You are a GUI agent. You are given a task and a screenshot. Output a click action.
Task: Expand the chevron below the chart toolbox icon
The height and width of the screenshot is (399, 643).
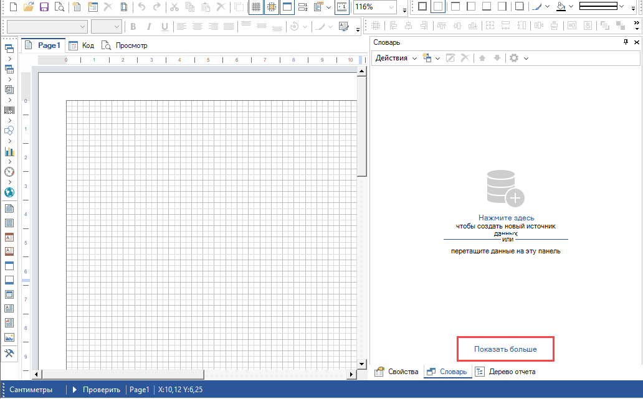tap(9, 161)
